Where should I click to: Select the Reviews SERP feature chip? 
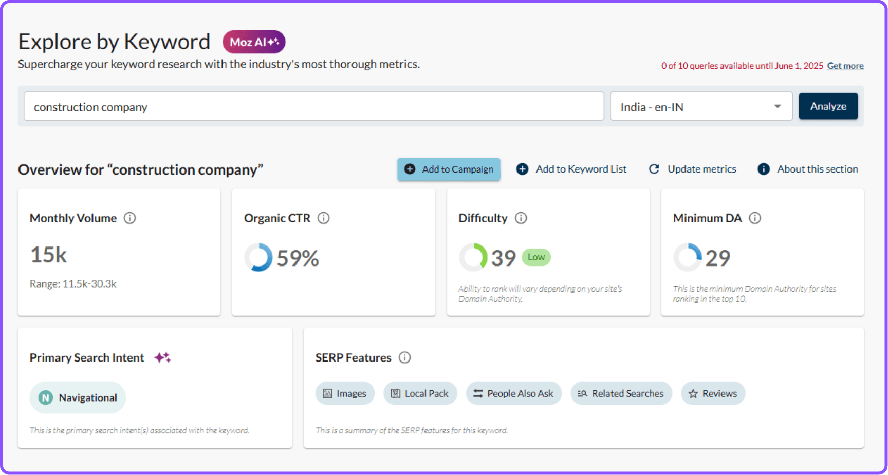click(x=713, y=393)
